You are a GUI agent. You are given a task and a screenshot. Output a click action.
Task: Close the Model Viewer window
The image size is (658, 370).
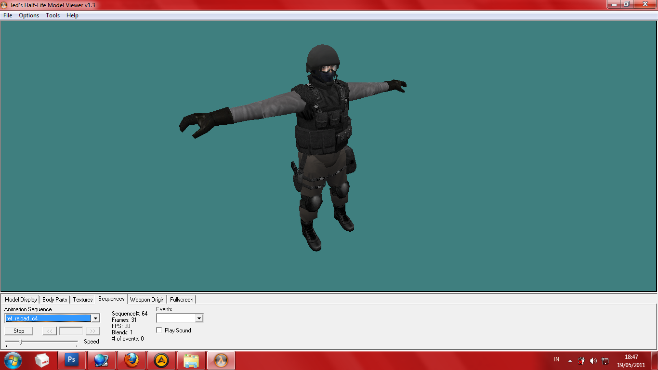click(x=644, y=4)
